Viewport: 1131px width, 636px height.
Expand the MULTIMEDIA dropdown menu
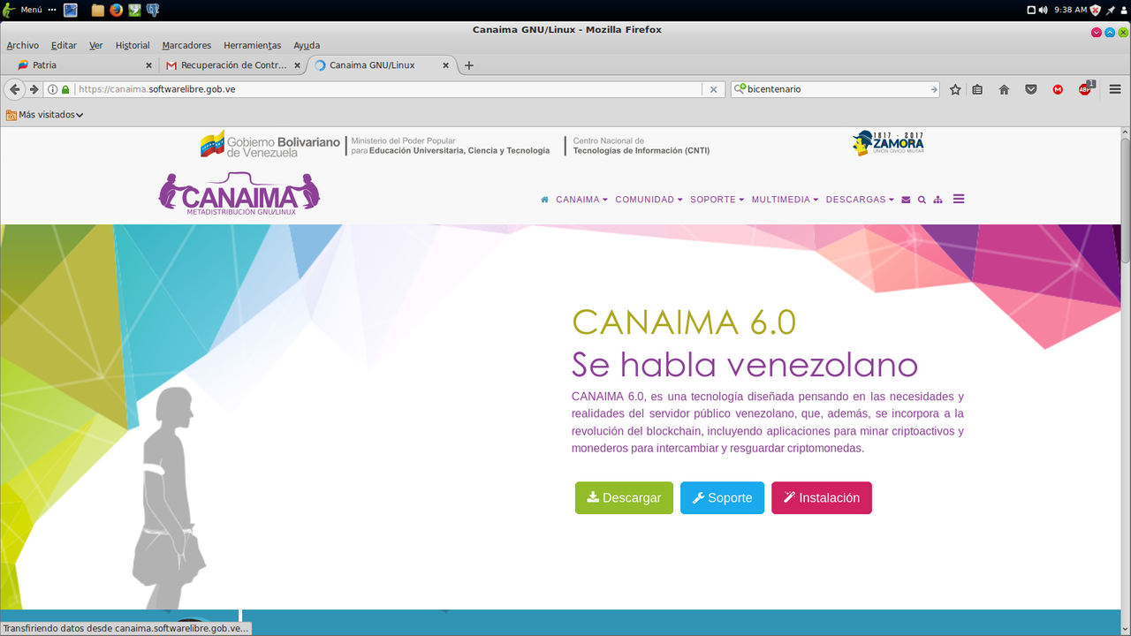tap(785, 200)
